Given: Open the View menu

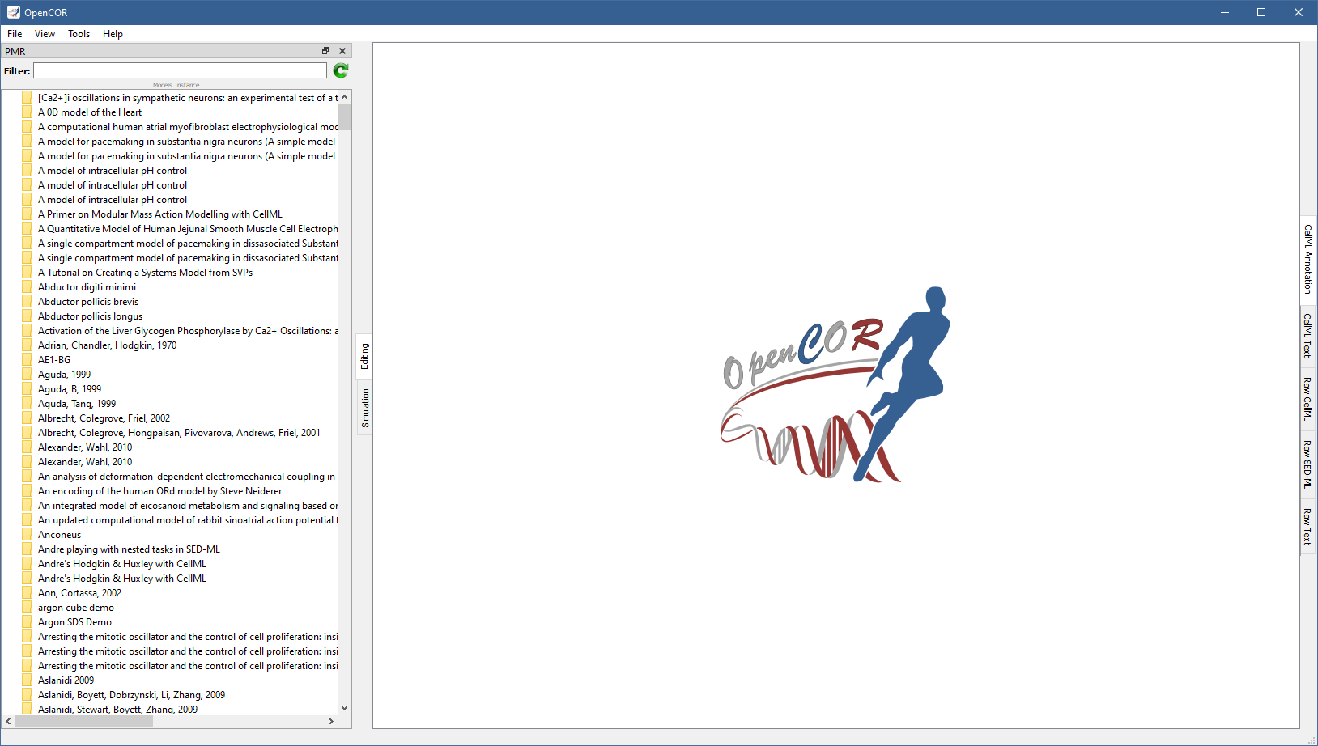Looking at the screenshot, I should (x=45, y=34).
